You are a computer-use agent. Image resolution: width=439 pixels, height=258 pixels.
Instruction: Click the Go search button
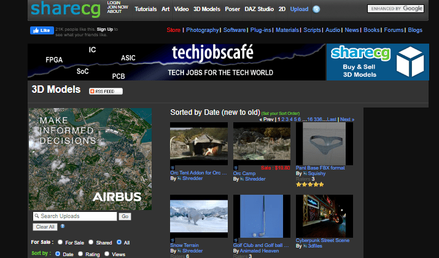(125, 216)
